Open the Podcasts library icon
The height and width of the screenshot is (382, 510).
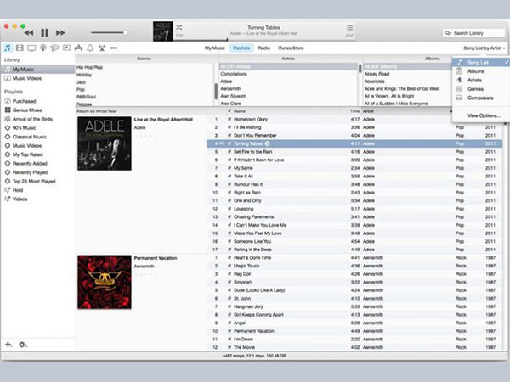tap(43, 48)
